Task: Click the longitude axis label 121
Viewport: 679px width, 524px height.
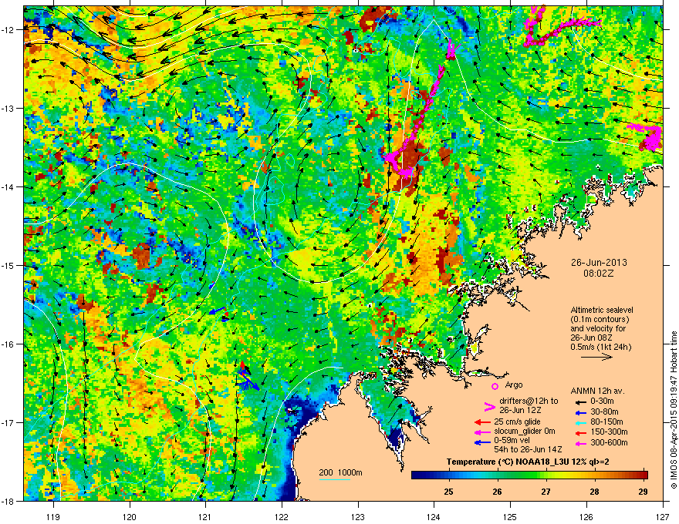Action: tap(205, 516)
